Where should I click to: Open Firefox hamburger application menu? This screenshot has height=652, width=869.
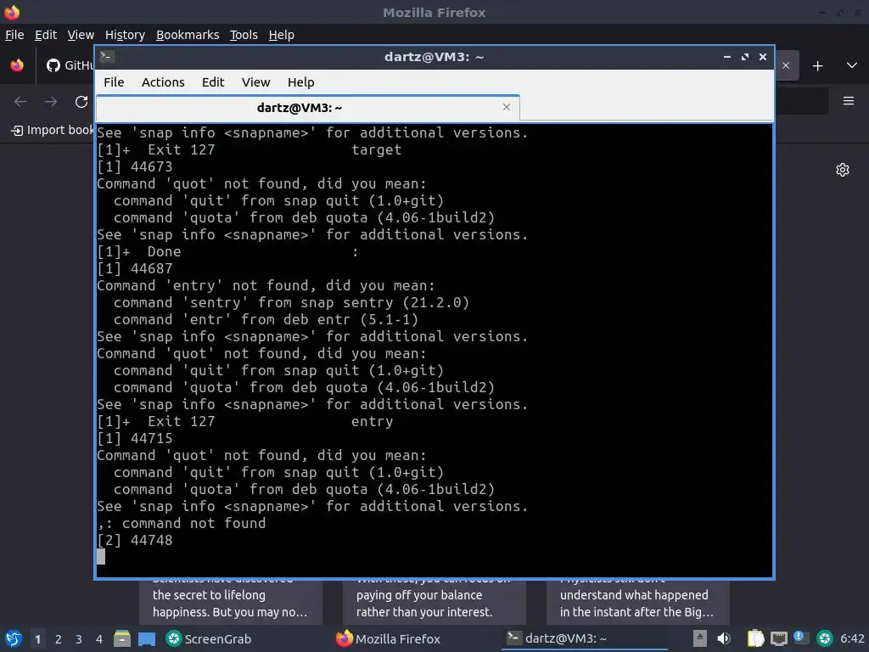click(849, 101)
